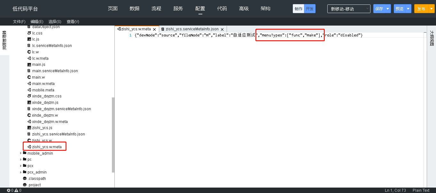Expand the mobile_admin folder
The height and width of the screenshot is (193, 436).
point(21,153)
